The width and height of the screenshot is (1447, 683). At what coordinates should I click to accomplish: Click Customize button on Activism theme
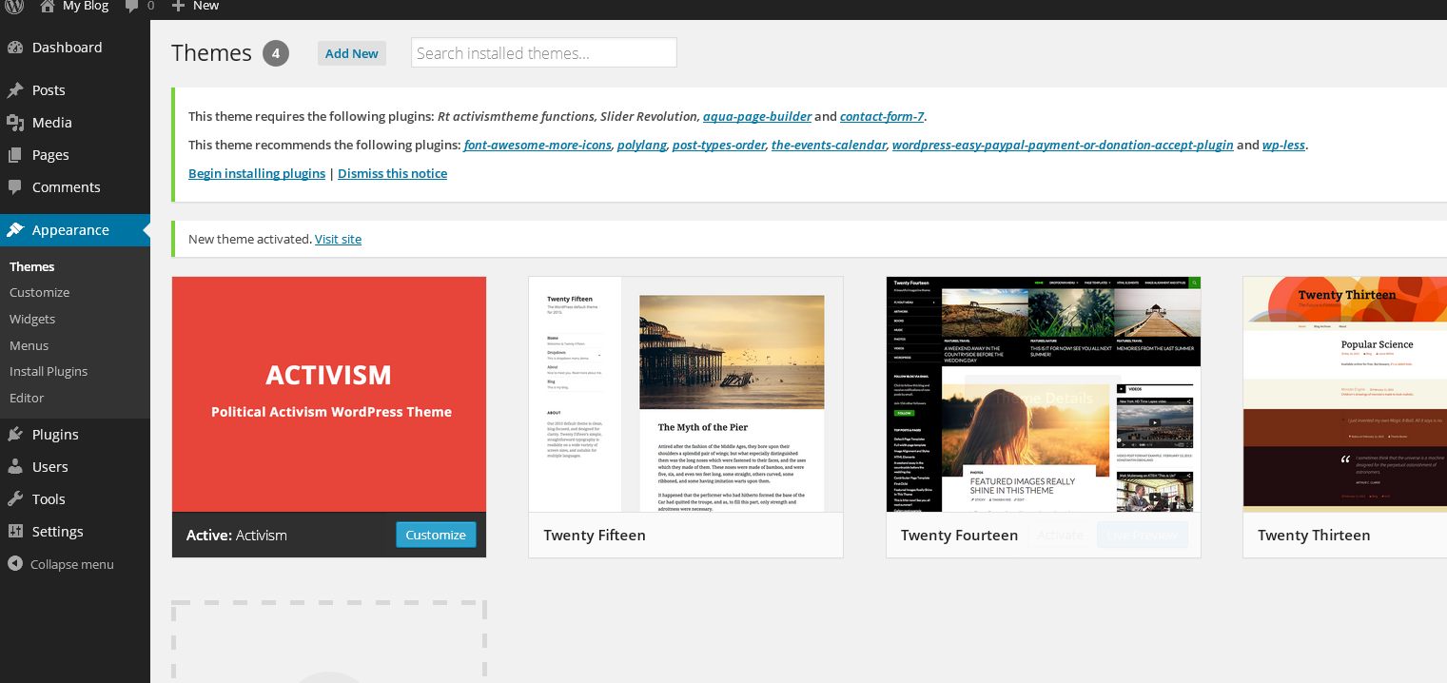click(436, 535)
